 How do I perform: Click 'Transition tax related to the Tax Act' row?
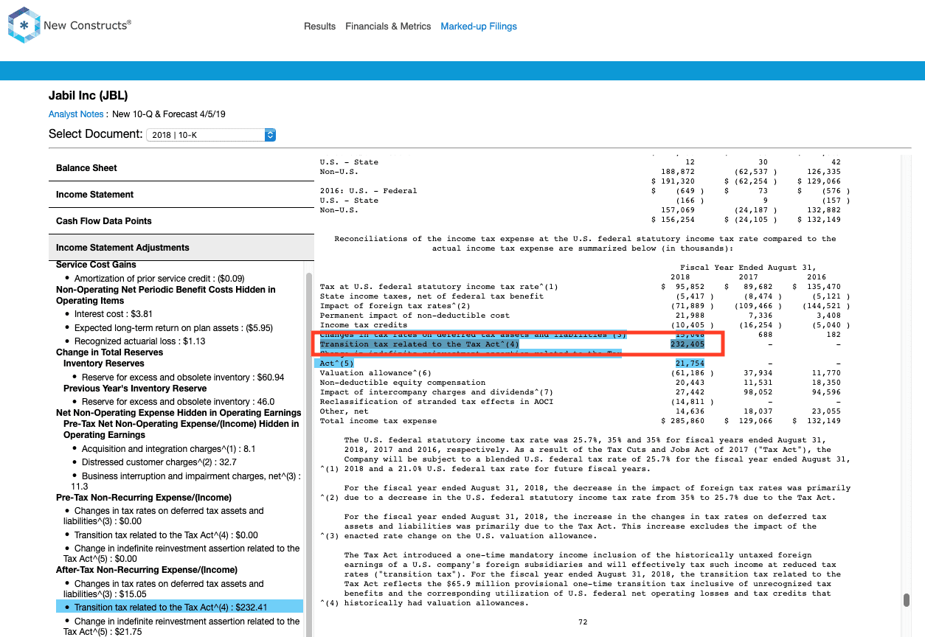420,344
